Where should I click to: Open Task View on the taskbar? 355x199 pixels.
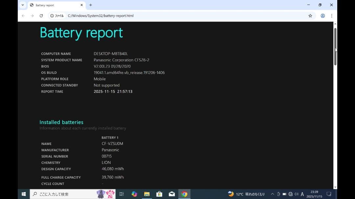[121, 194]
